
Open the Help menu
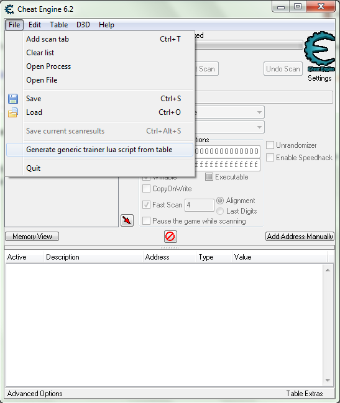[x=106, y=25]
